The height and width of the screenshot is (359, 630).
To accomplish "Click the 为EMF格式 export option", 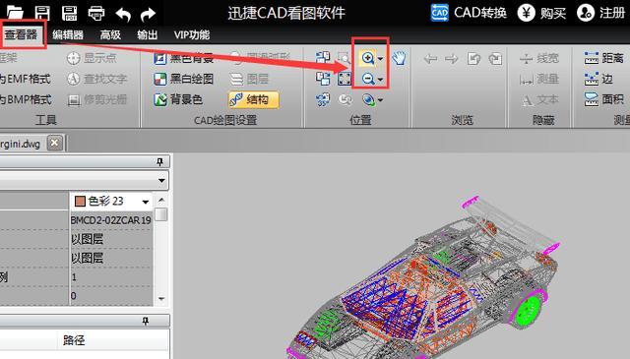I will coord(26,79).
